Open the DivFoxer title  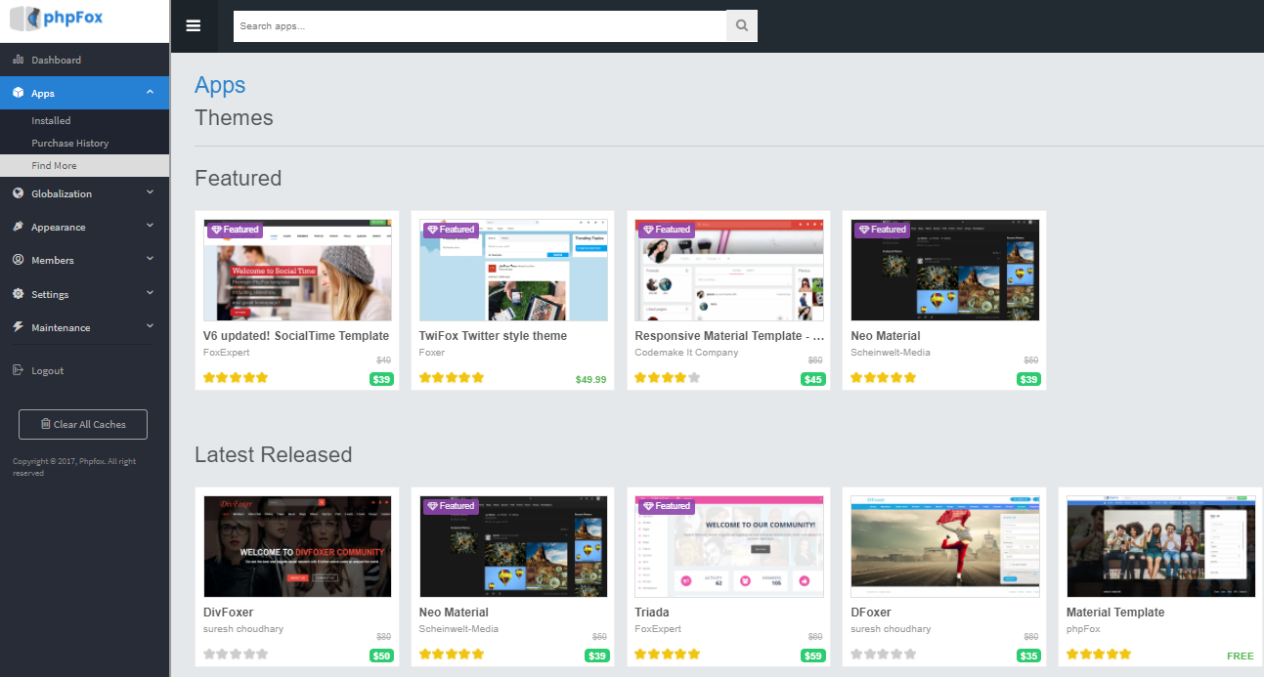click(228, 613)
